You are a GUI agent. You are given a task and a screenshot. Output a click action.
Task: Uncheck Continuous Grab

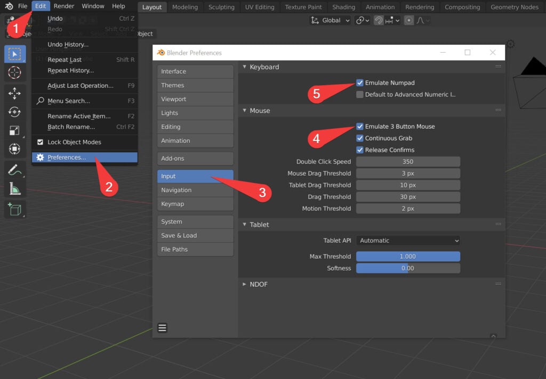click(360, 138)
